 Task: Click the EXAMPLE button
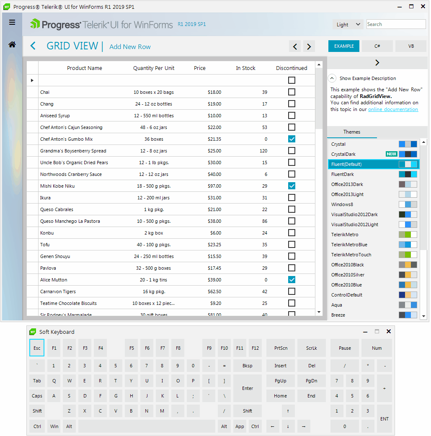[344, 46]
